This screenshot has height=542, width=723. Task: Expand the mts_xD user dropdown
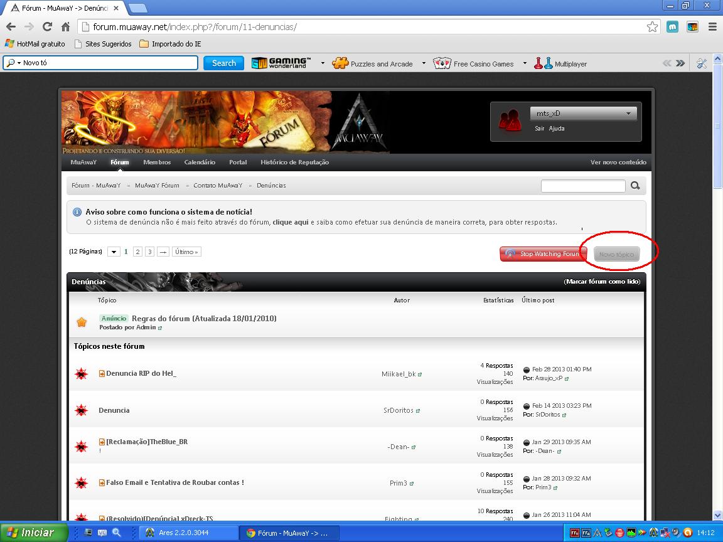(x=628, y=114)
